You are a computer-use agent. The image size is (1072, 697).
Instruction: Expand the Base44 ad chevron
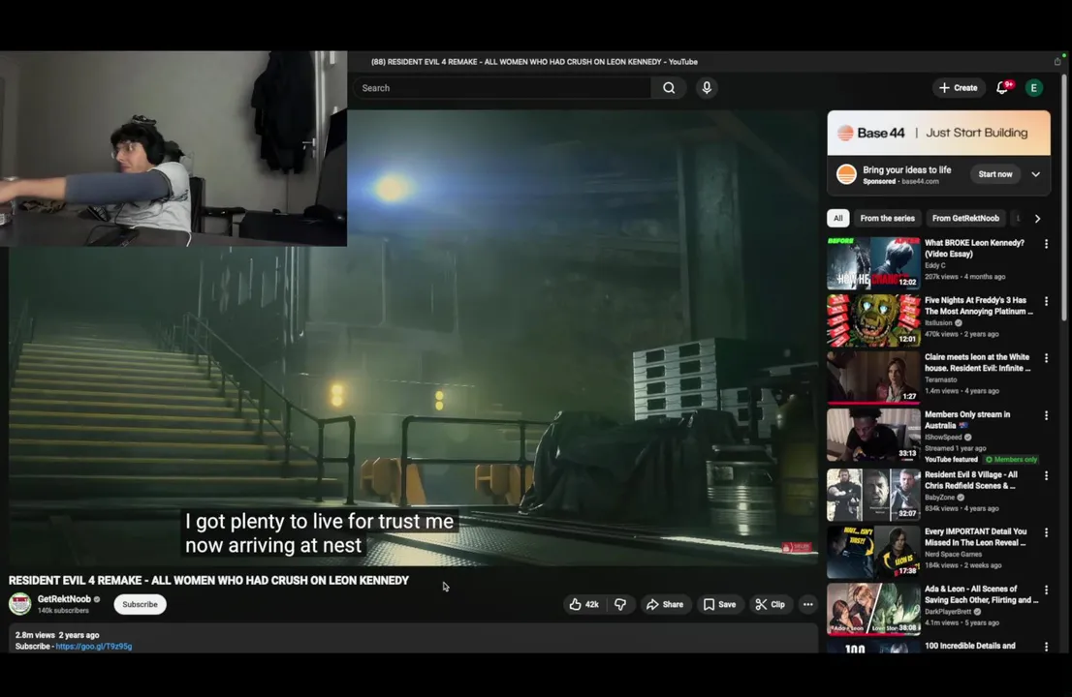coord(1036,174)
